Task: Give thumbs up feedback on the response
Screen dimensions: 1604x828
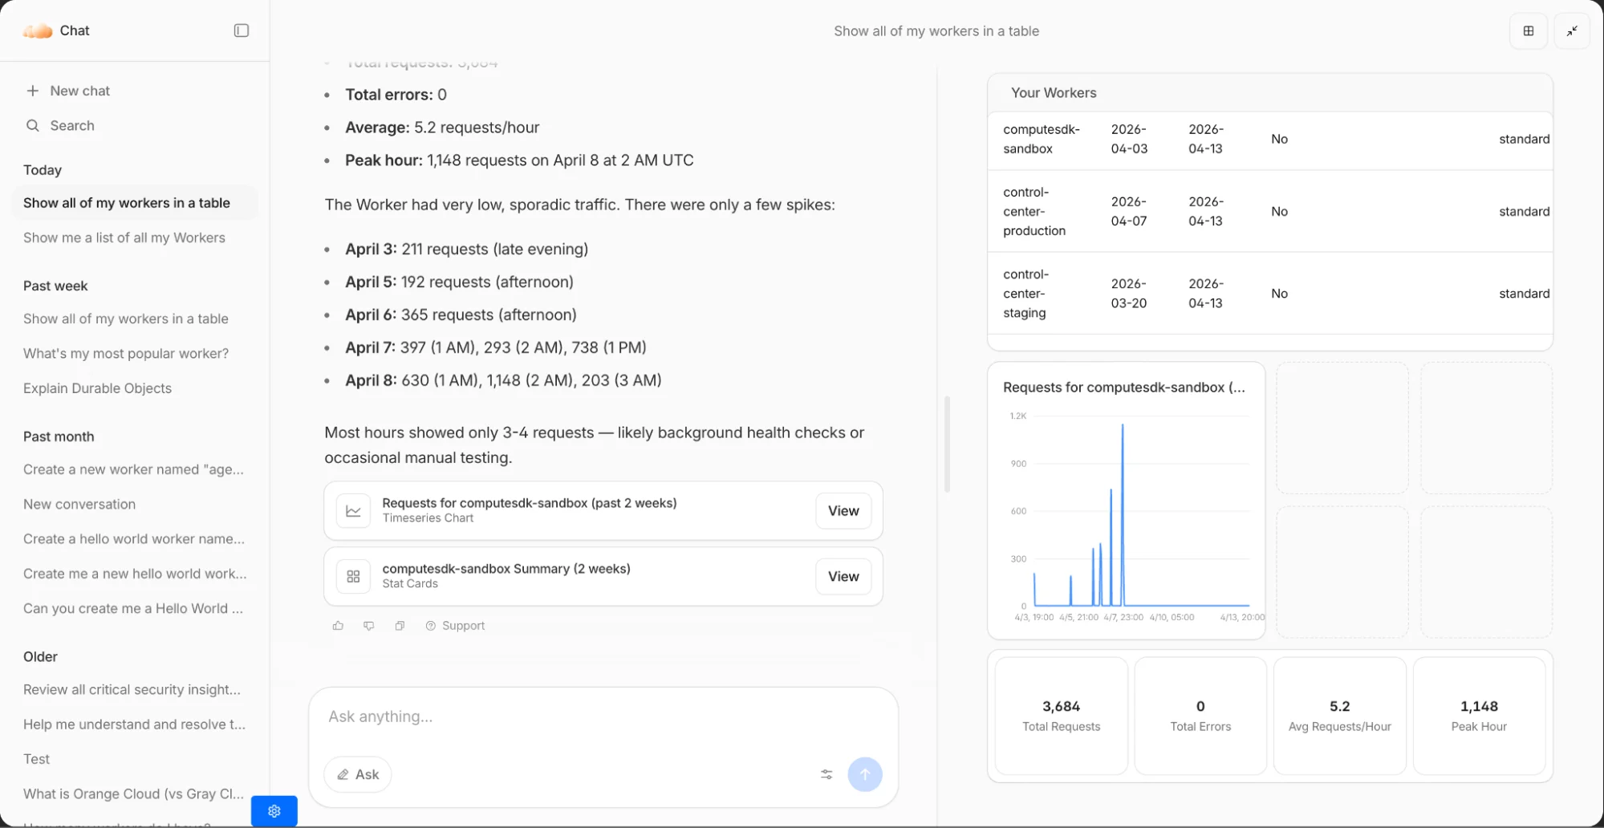Action: 338,625
